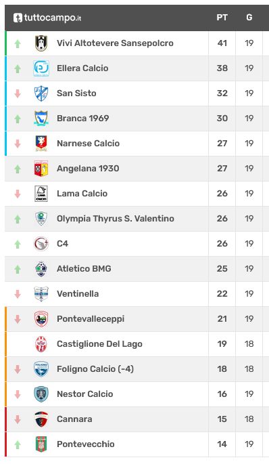This screenshot has height=464, width=269.
Task: Click the Narnese Calcio team crest
Action: click(41, 144)
